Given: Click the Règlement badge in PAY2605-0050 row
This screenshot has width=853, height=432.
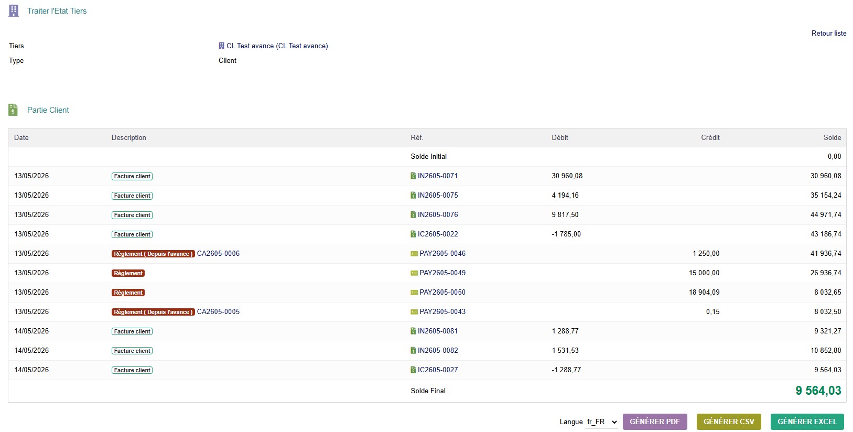Looking at the screenshot, I should point(128,293).
